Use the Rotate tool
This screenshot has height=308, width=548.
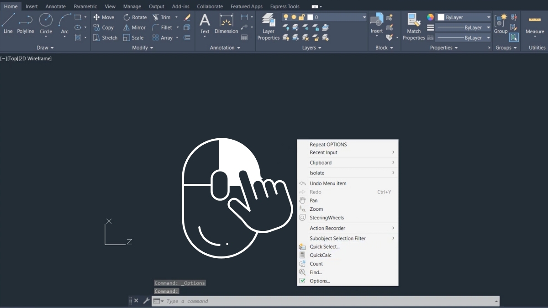pyautogui.click(x=135, y=17)
